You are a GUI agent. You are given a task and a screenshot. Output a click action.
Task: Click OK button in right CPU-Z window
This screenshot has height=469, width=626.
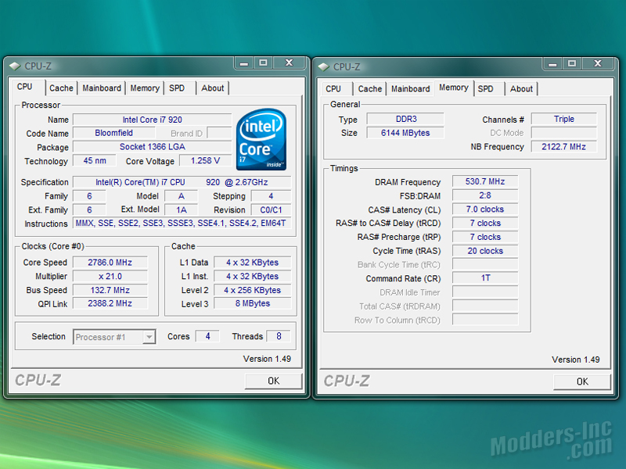coord(582,381)
